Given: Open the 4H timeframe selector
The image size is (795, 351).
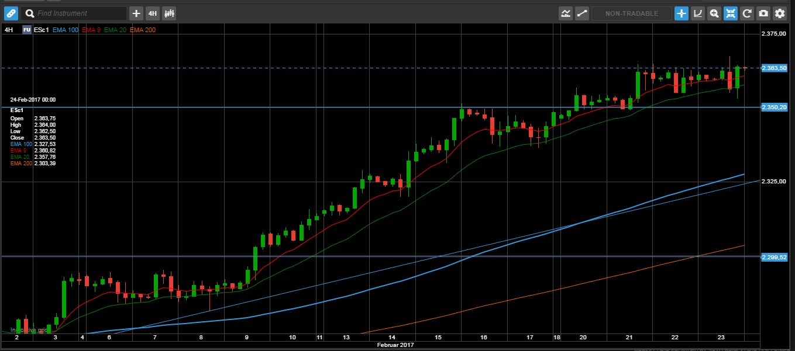Looking at the screenshot, I should [152, 13].
